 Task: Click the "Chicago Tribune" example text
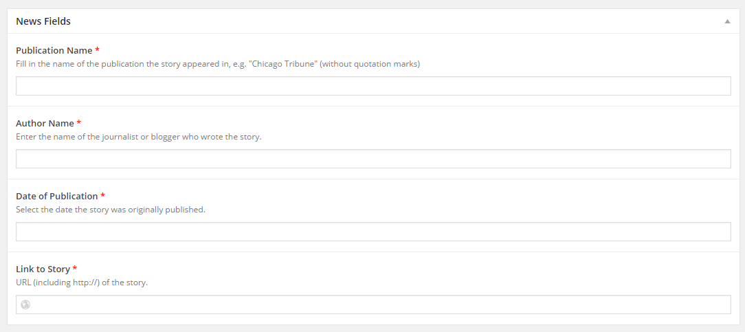click(282, 64)
